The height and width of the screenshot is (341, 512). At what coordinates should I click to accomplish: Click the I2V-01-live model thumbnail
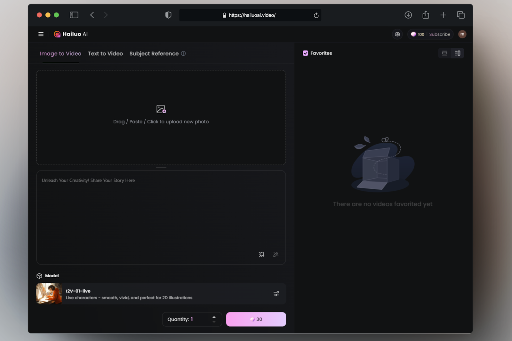pos(49,294)
